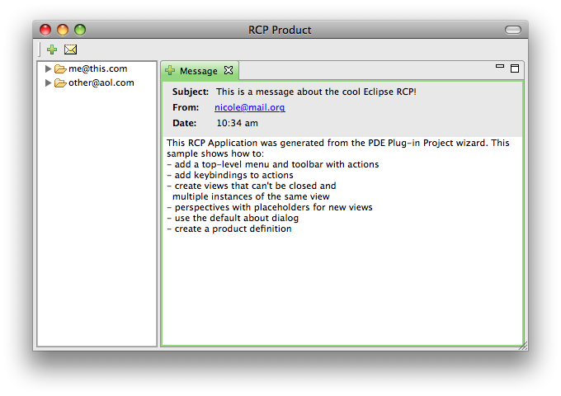This screenshot has height=396, width=561.
Task: Click the yellow minimize window button
Action: point(63,30)
